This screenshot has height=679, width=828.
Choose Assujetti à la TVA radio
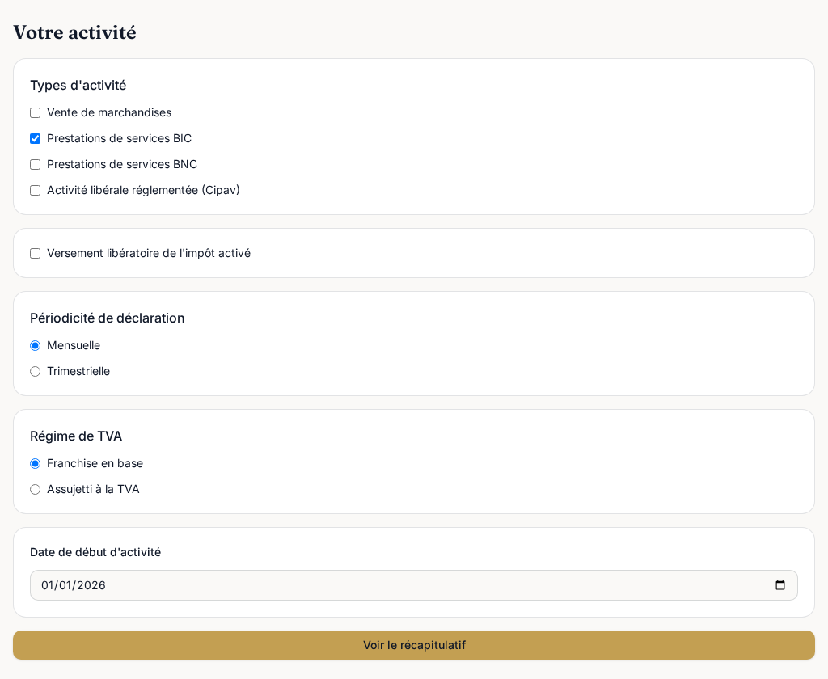click(36, 490)
